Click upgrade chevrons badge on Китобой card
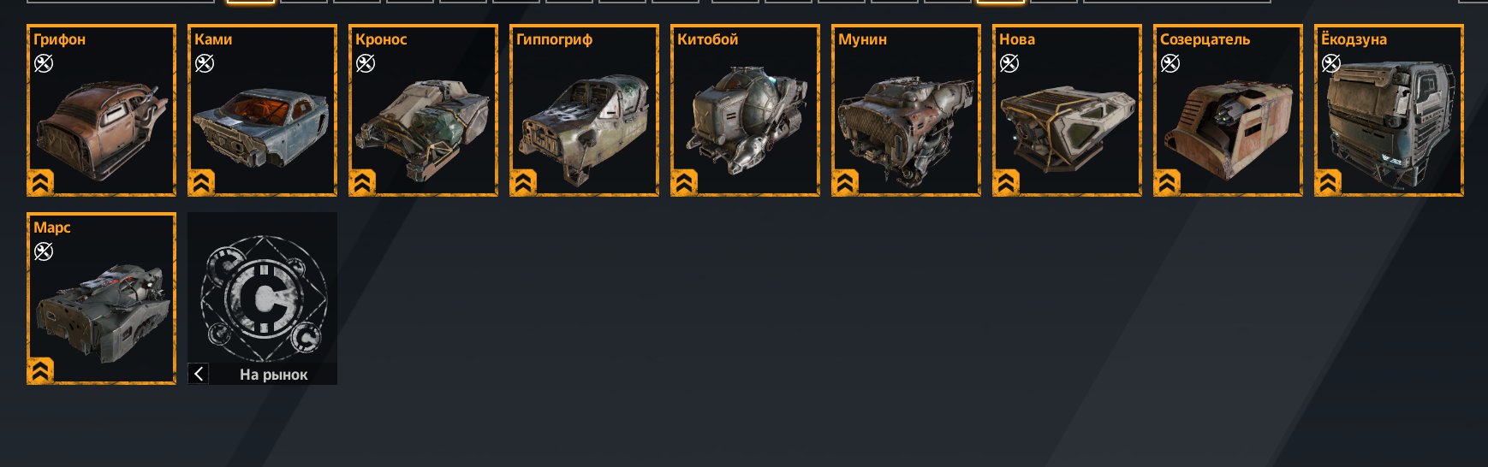The height and width of the screenshot is (467, 1488). tap(684, 182)
